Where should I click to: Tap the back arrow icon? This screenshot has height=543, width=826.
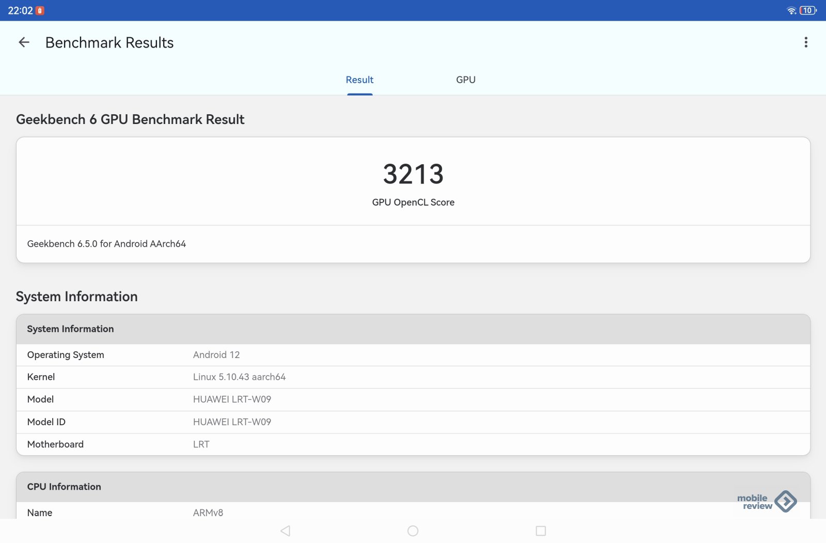click(24, 42)
